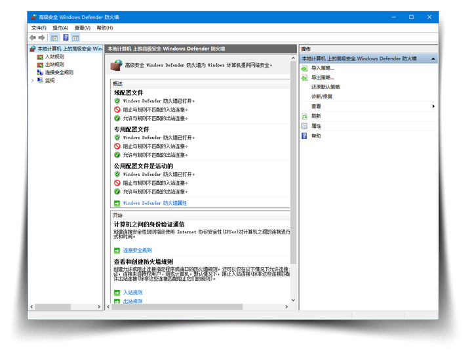
Task: Click the firewall brick globe icon
Action: [117, 65]
